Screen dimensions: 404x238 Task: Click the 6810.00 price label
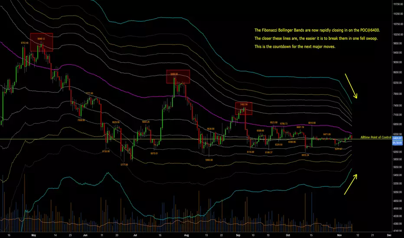point(312,123)
